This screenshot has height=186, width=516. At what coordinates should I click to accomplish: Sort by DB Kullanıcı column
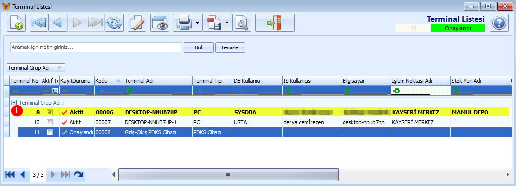257,81
